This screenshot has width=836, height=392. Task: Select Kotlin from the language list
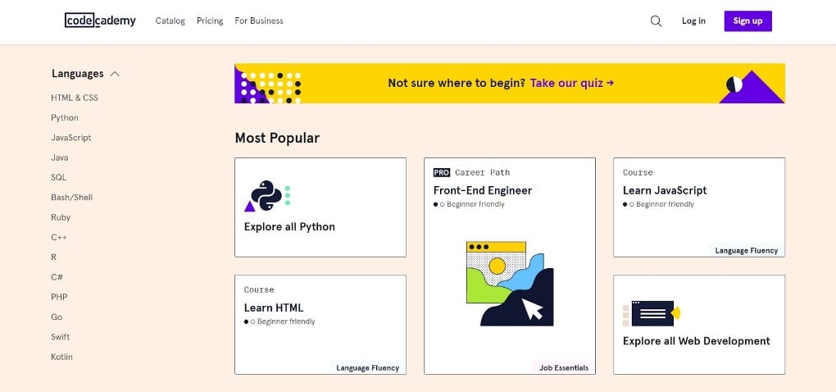[x=61, y=357]
